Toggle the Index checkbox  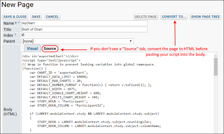tap(23, 35)
